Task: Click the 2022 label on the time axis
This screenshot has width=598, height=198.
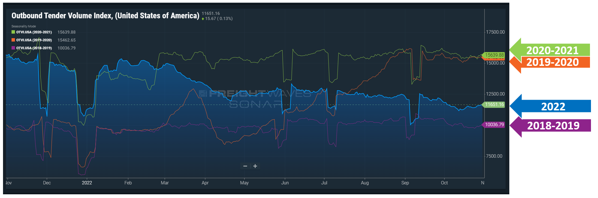Action: point(87,183)
